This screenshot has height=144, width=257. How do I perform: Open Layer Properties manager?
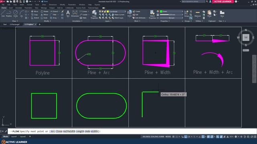[x=94, y=14]
